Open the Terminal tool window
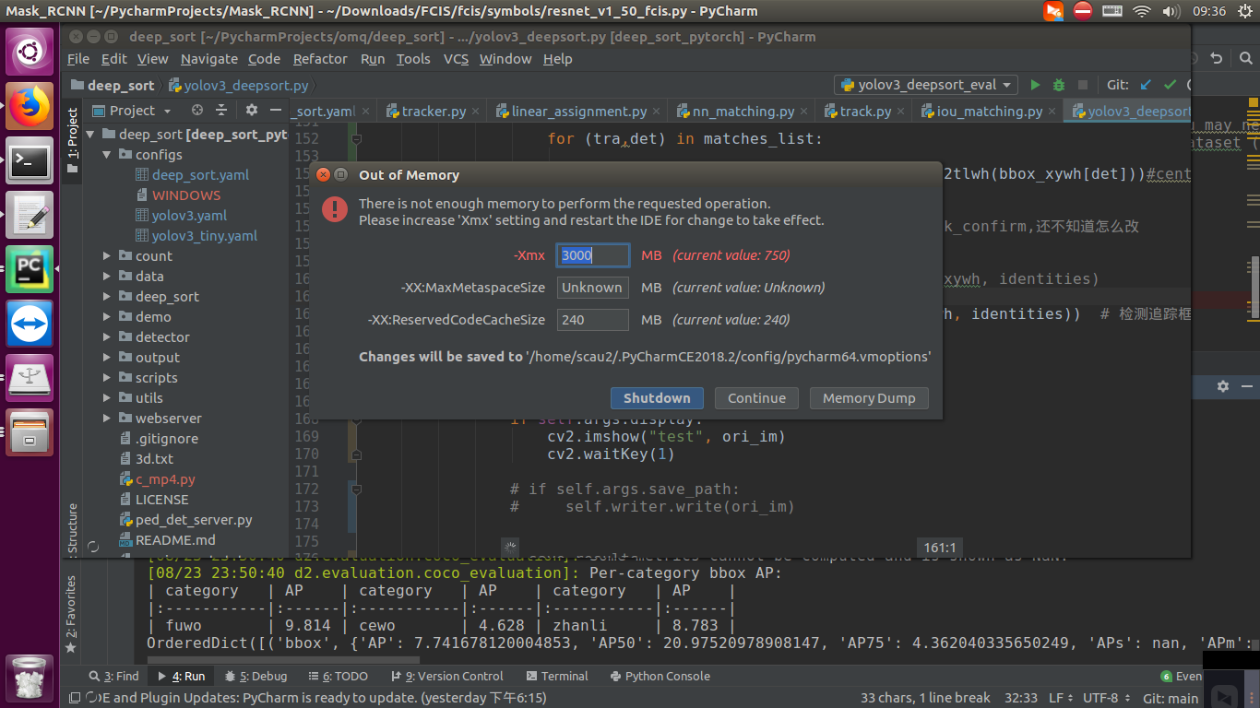The image size is (1260, 708). point(558,676)
